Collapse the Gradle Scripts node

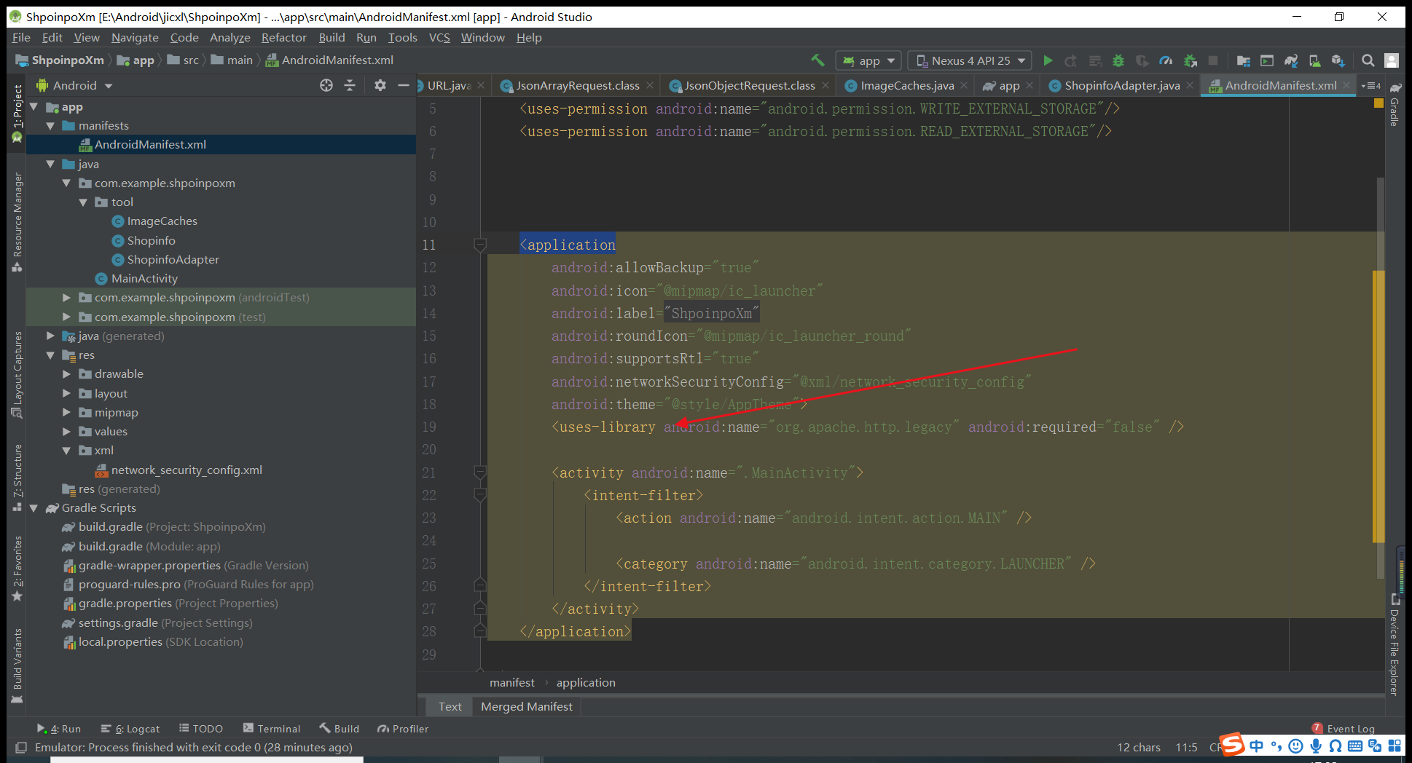coord(34,508)
